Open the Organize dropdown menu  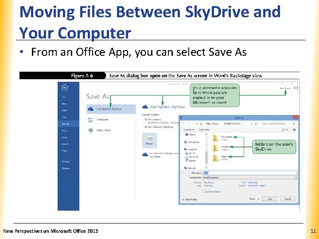point(188,130)
